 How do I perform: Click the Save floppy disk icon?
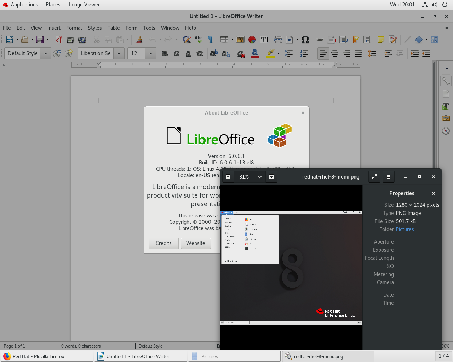[x=40, y=40]
